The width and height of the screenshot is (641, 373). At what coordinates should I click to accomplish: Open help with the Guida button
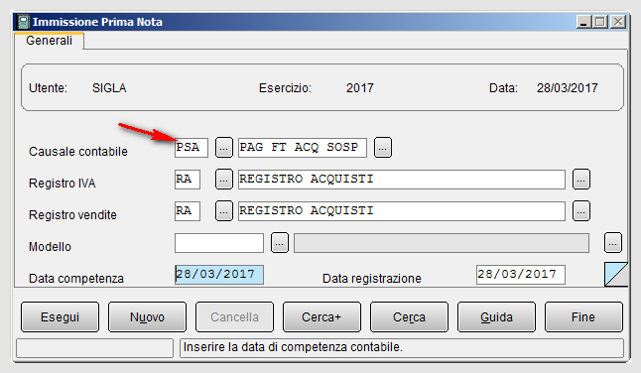[x=496, y=317]
